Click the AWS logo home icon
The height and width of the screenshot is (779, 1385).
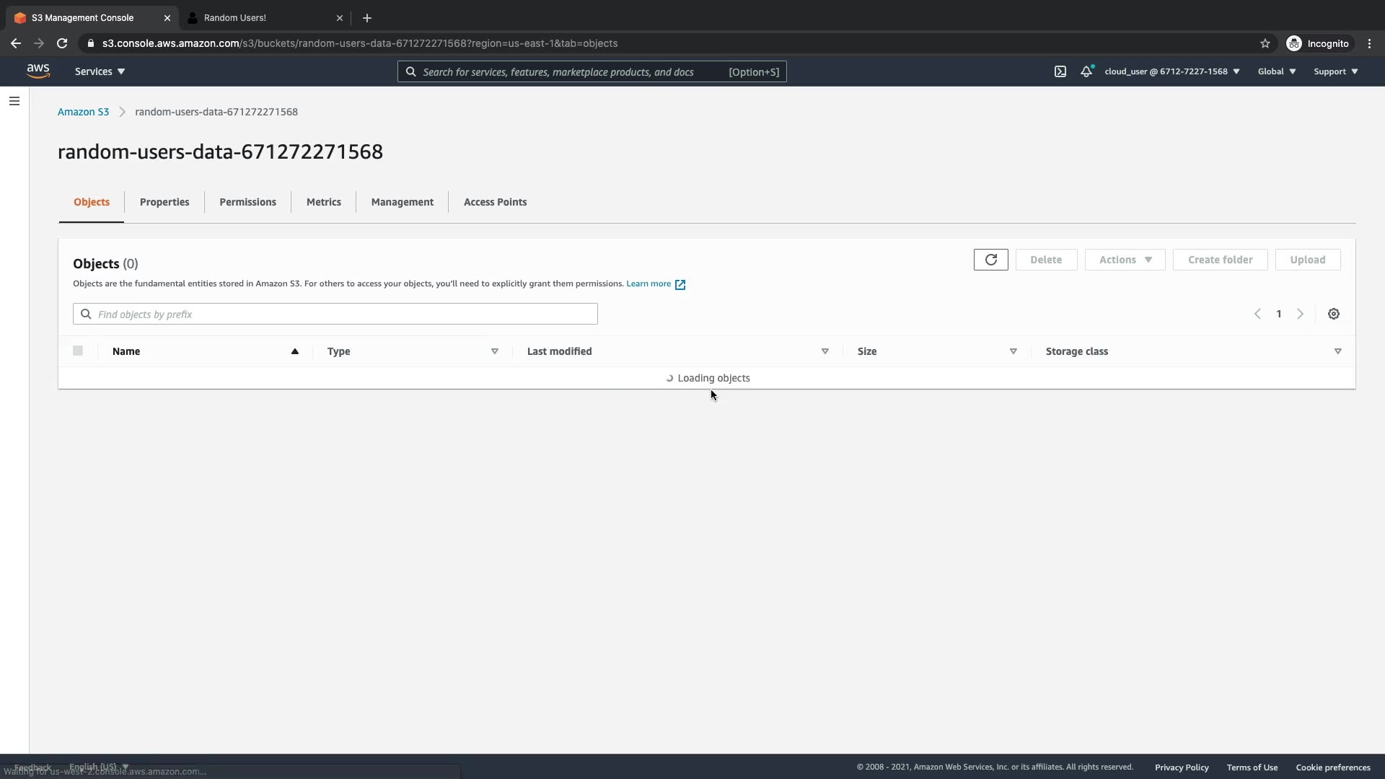pyautogui.click(x=38, y=71)
